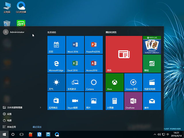Screen dimensions: 184x138
Task: Open the Microsoft Solitaire Collection tile
Action: tap(152, 45)
